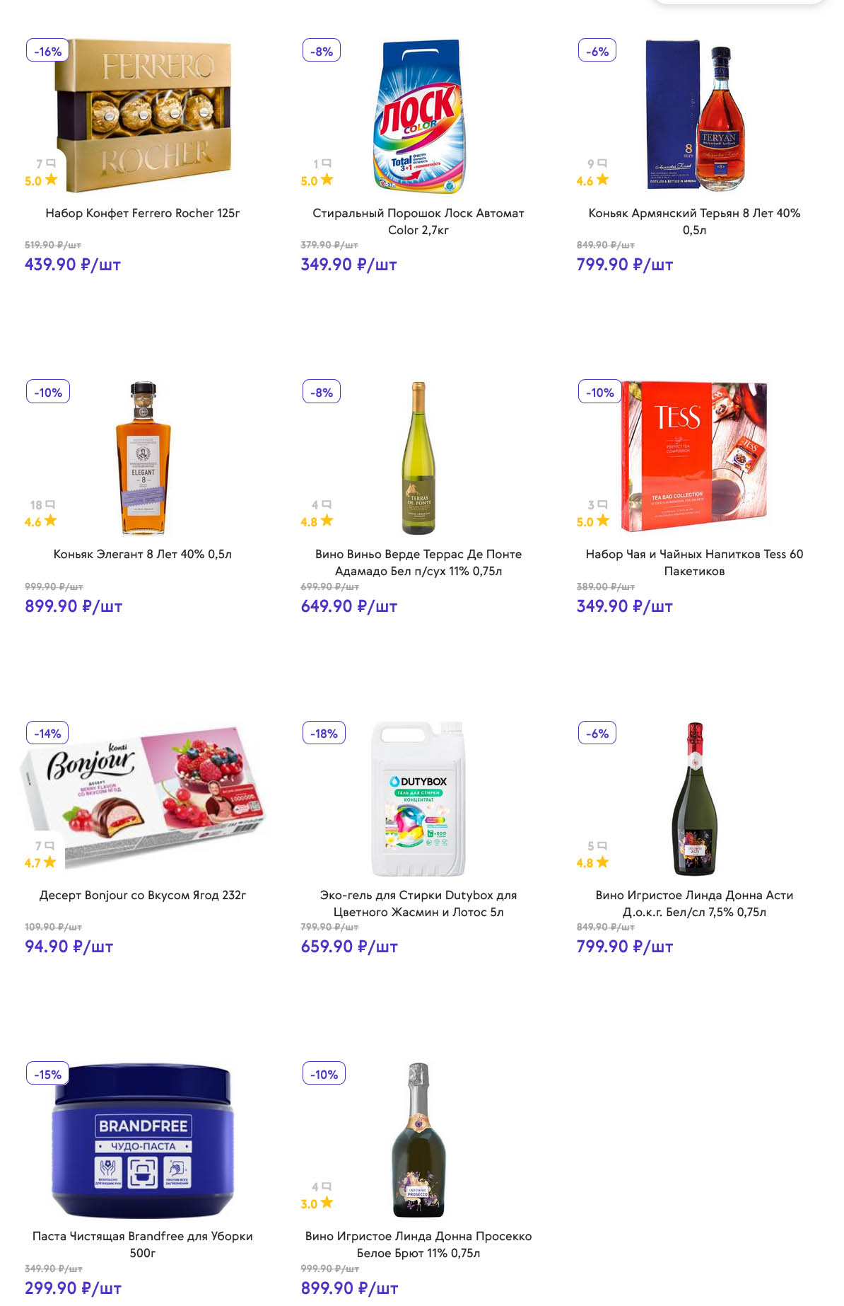
Task: Click the -18% discount badge on Dutybox
Action: click(x=324, y=734)
